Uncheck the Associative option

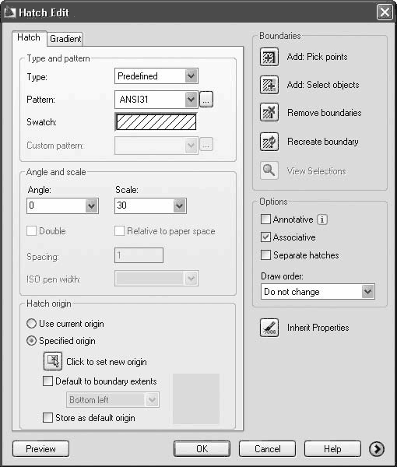tap(265, 237)
